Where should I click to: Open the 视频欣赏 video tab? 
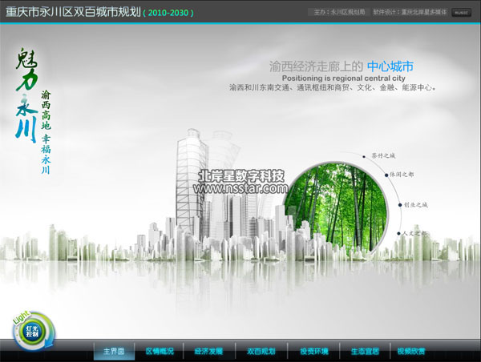pyautogui.click(x=411, y=351)
